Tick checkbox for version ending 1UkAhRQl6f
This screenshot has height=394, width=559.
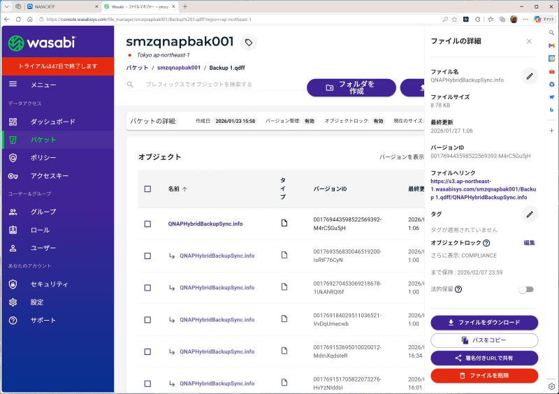tap(147, 288)
